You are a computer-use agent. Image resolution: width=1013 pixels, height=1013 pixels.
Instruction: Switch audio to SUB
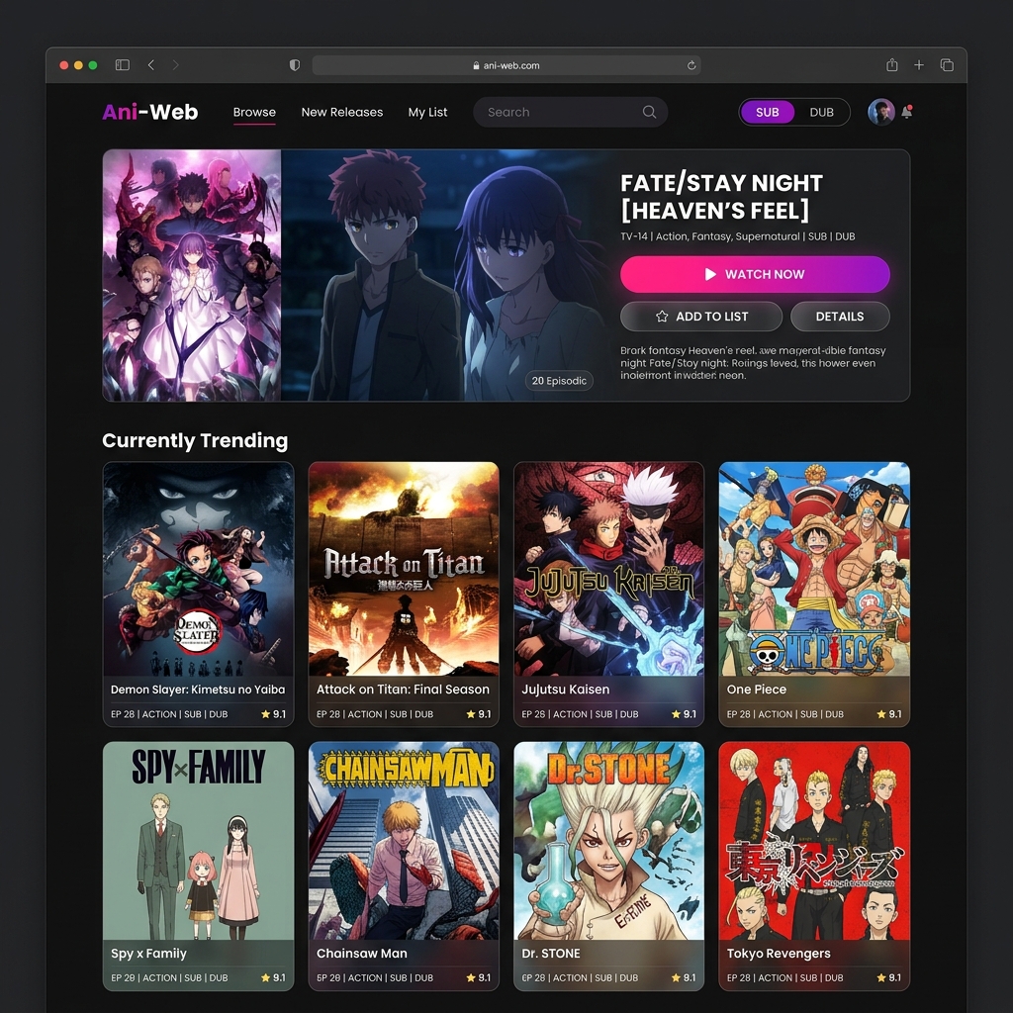point(768,112)
